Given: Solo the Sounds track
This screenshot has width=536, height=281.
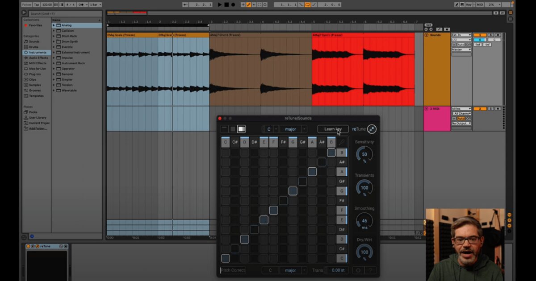Looking at the screenshot, I should coord(490,35).
